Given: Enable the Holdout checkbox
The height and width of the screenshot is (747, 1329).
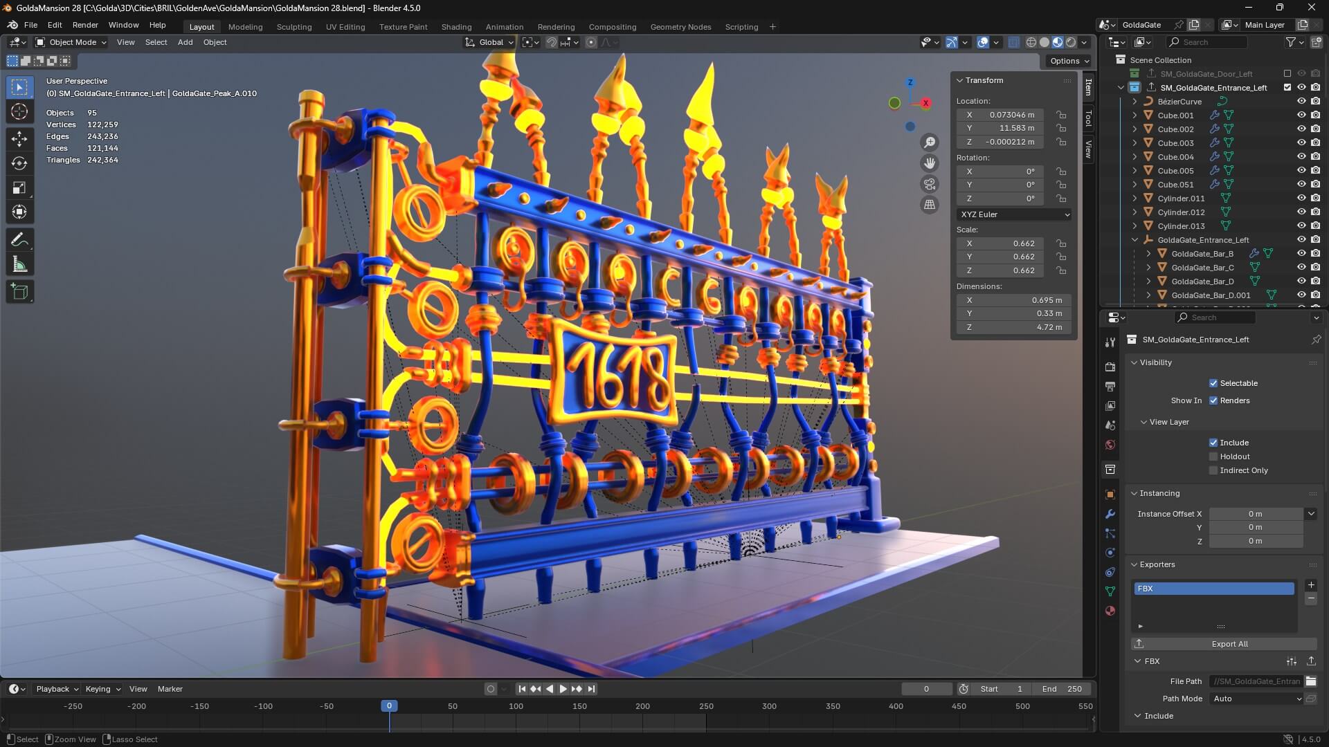Looking at the screenshot, I should [1213, 456].
